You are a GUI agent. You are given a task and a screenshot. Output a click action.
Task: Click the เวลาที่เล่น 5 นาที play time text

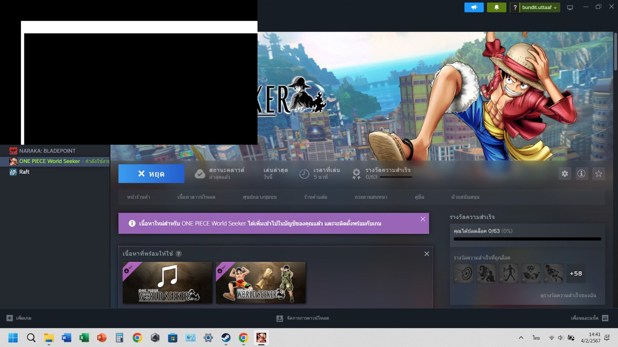pyautogui.click(x=327, y=173)
